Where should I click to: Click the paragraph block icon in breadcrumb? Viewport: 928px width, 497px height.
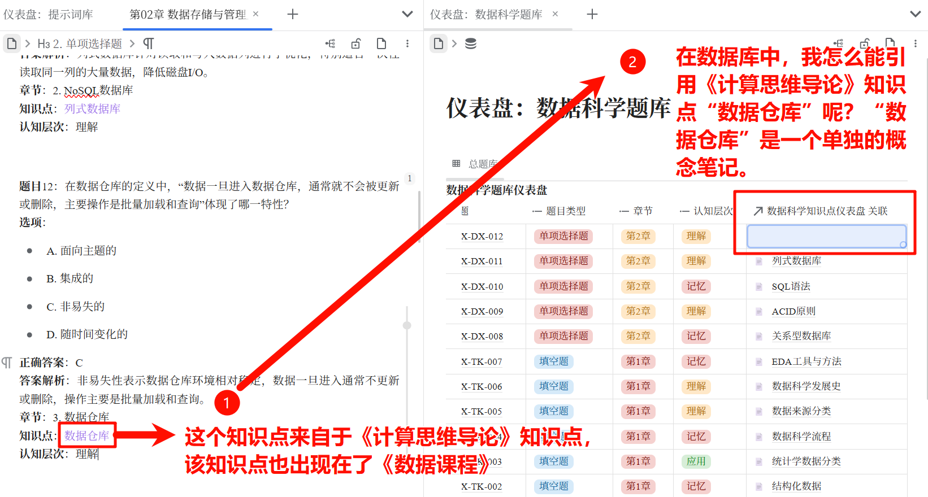(x=149, y=43)
